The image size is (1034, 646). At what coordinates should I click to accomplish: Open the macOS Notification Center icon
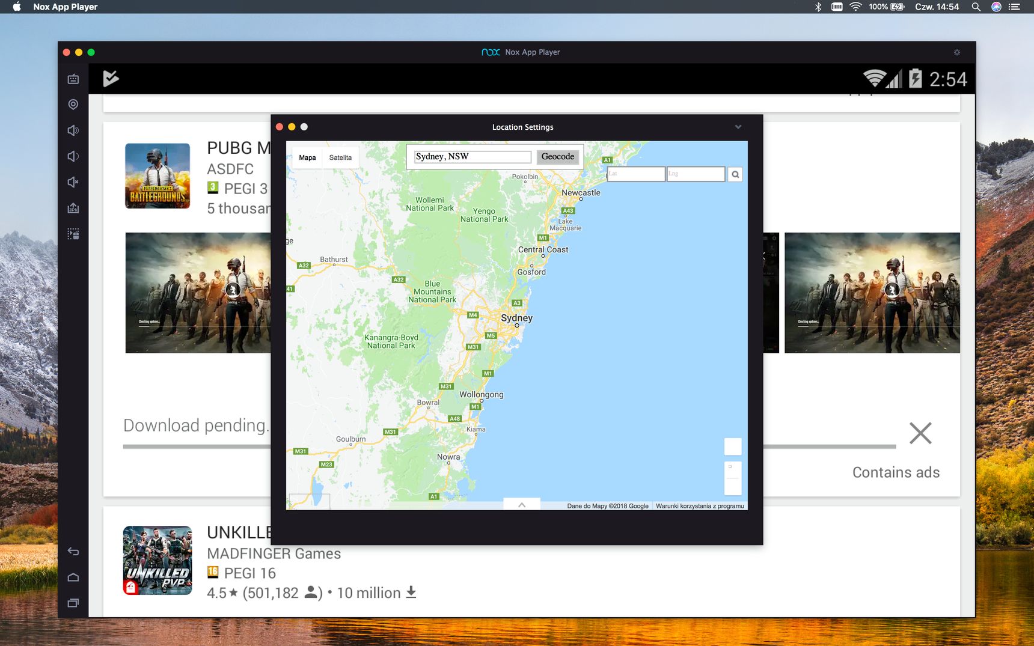[1014, 7]
